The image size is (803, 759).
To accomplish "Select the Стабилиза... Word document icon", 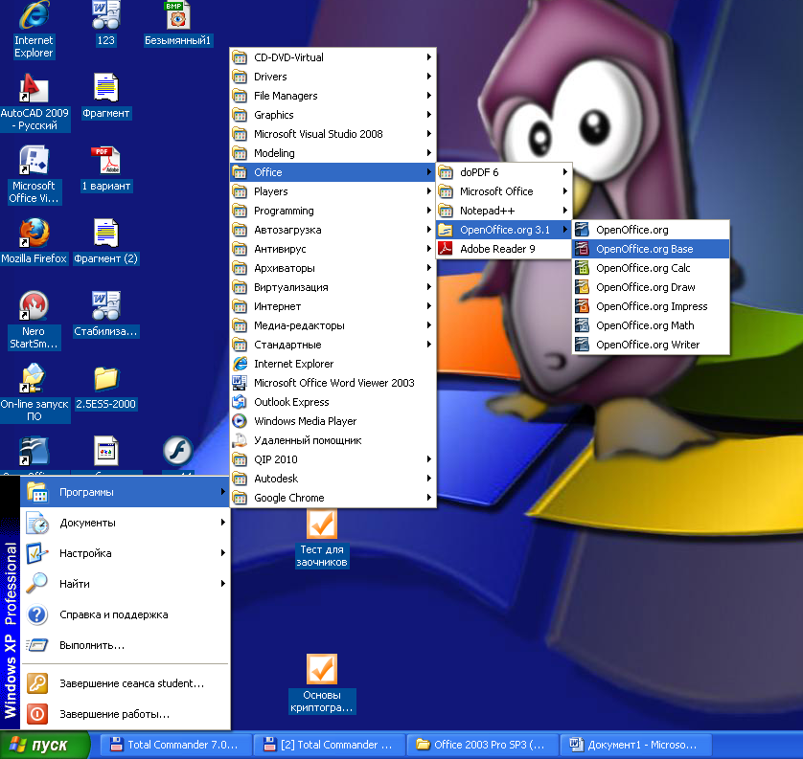I will click(x=106, y=314).
